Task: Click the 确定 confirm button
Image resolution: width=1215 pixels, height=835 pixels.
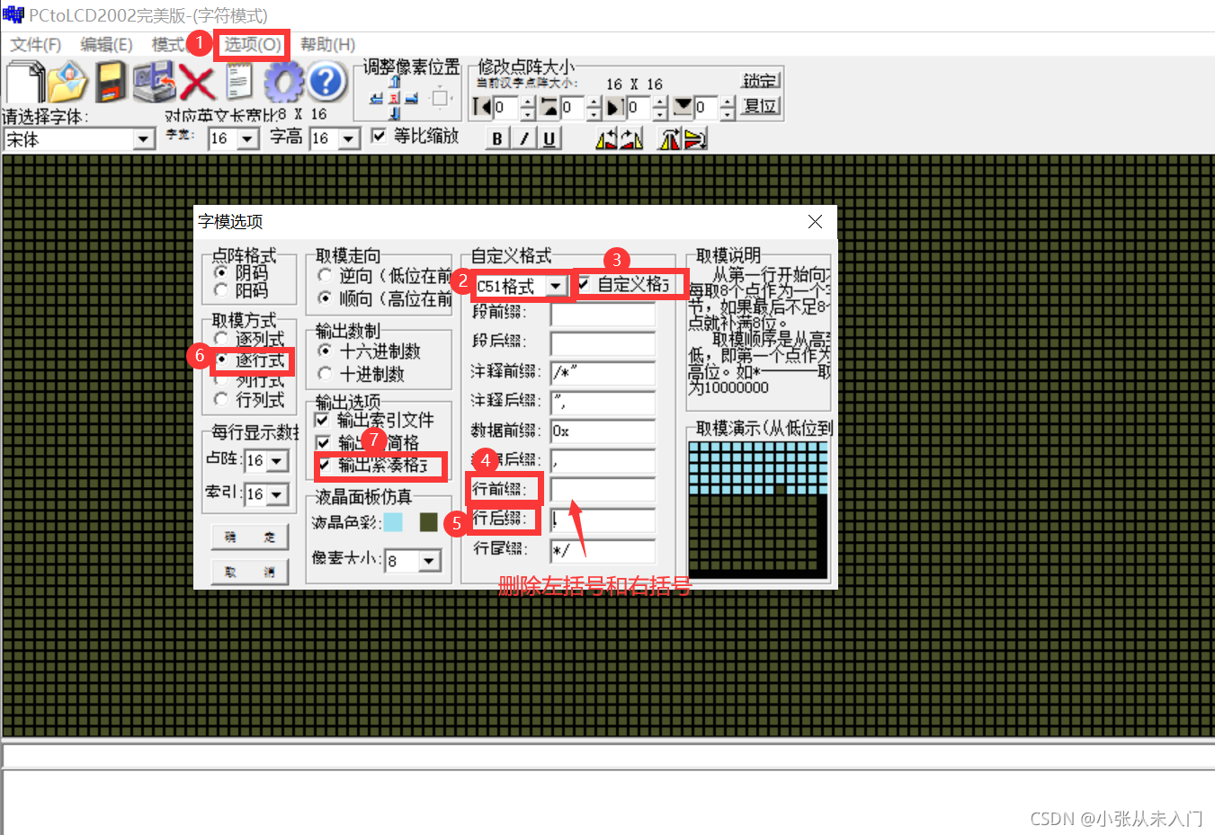Action: point(249,537)
